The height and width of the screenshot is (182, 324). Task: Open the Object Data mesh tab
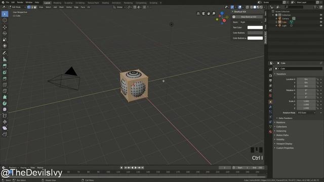pyautogui.click(x=270, y=127)
